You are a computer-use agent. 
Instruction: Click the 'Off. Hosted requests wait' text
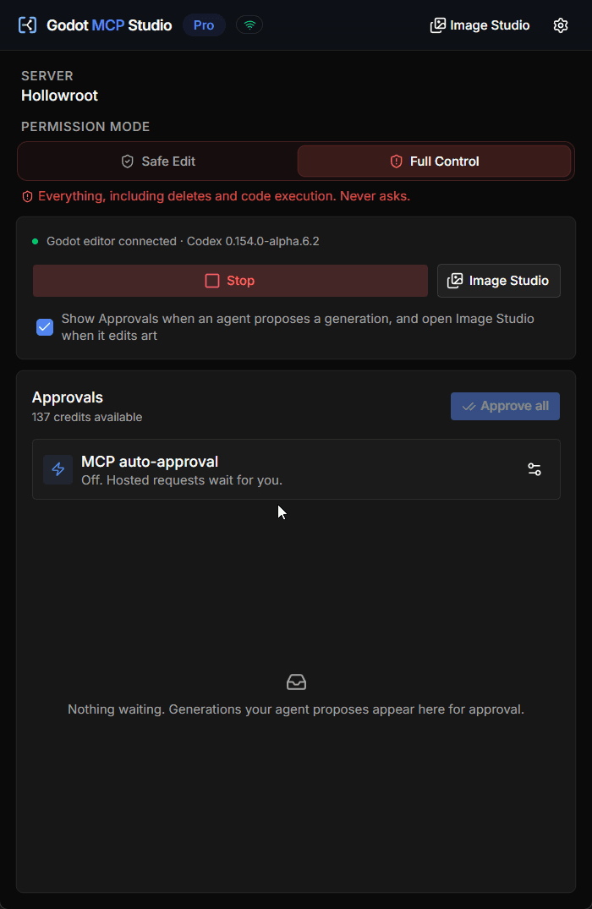[182, 480]
